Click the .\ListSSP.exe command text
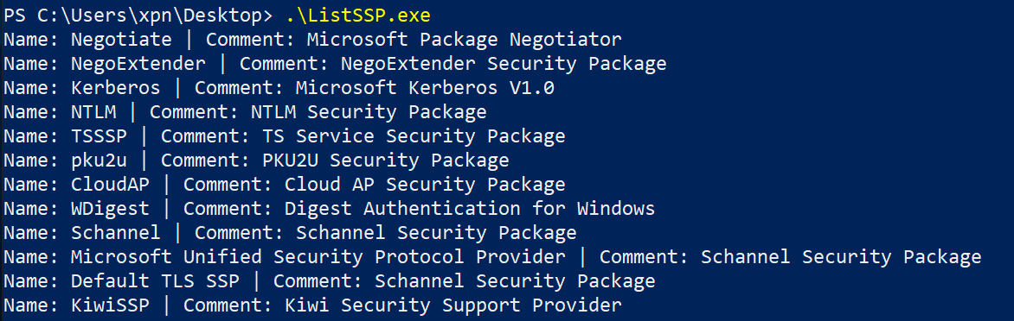 [x=357, y=15]
